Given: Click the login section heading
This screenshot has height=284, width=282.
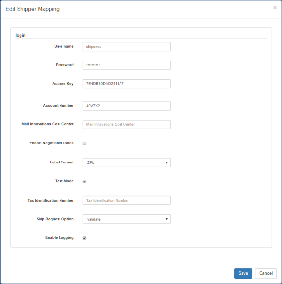Looking at the screenshot, I should tap(20, 35).
